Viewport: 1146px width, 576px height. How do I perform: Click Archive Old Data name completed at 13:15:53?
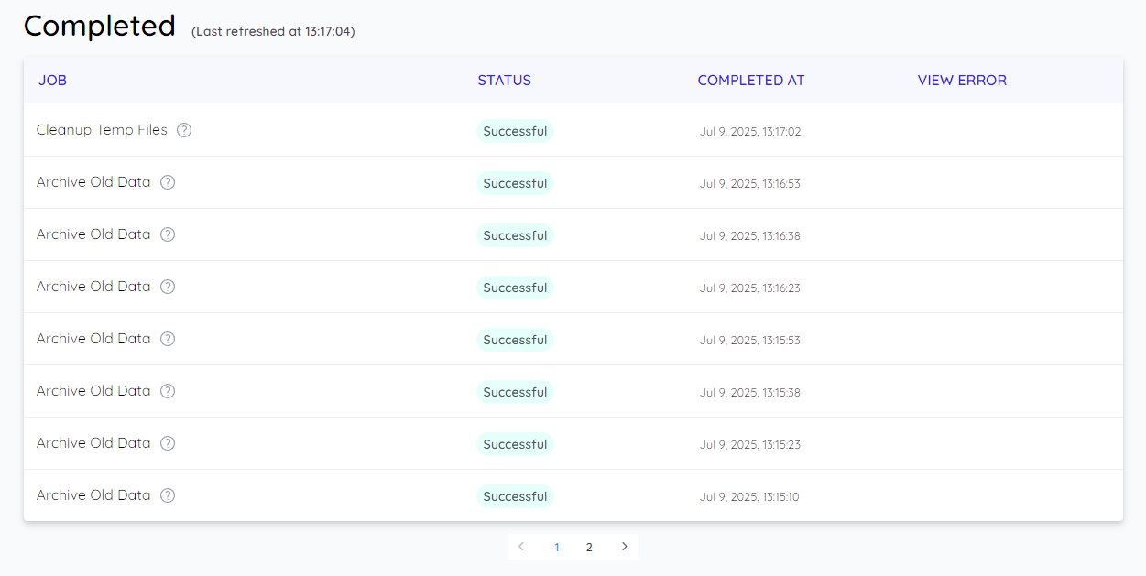tap(93, 339)
